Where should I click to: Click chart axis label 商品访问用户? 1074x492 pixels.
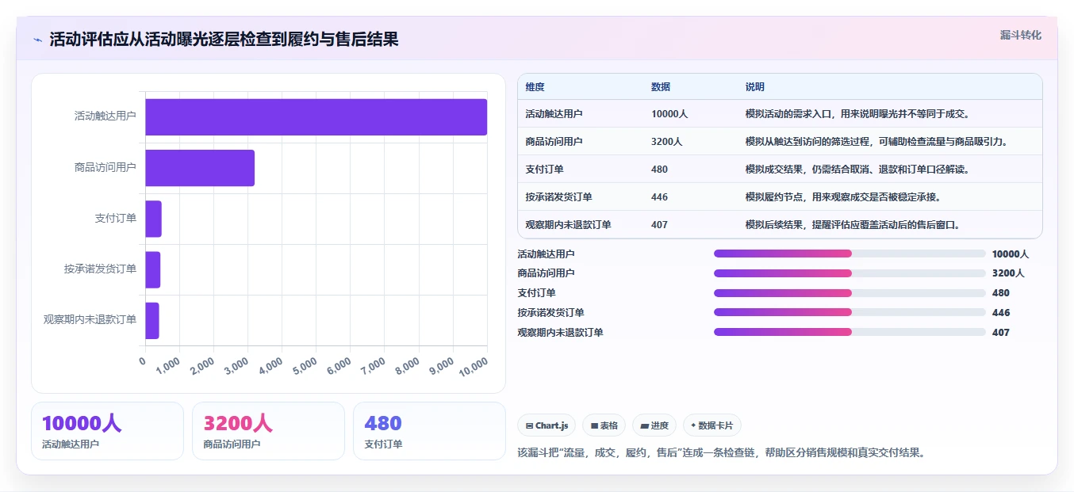(x=105, y=167)
